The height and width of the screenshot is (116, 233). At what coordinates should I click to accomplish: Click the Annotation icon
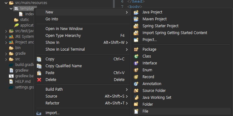(136, 84)
